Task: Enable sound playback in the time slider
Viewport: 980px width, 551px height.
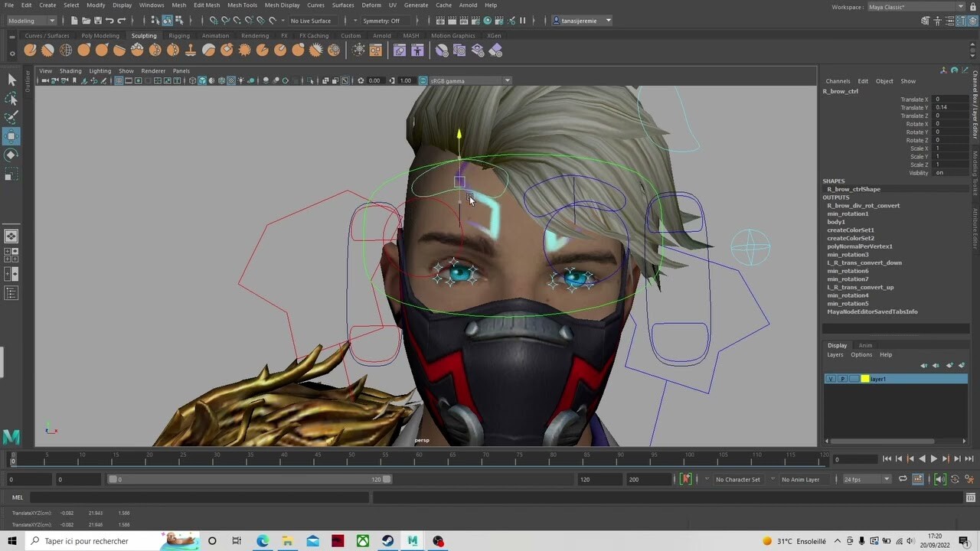Action: 940,479
